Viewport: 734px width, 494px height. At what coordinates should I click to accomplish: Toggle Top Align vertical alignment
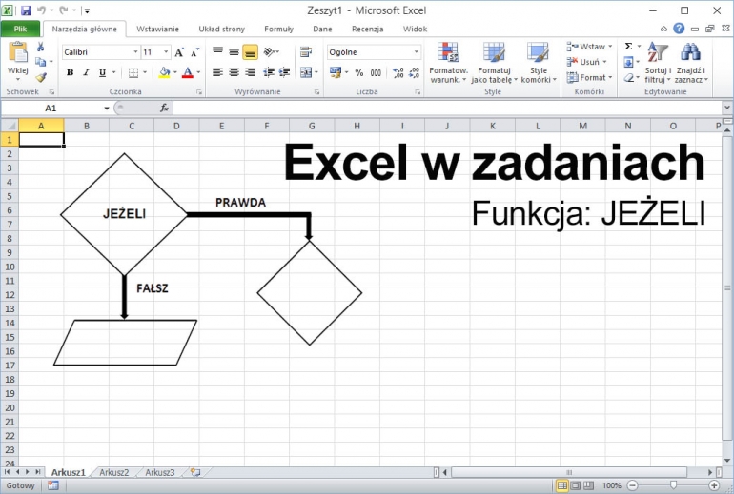(217, 52)
